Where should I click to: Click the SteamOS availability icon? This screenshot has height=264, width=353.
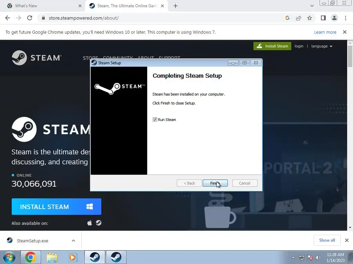pos(99,223)
